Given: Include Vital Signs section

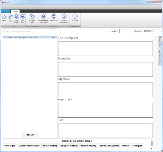Looking at the screenshot, I should click(x=9, y=146).
